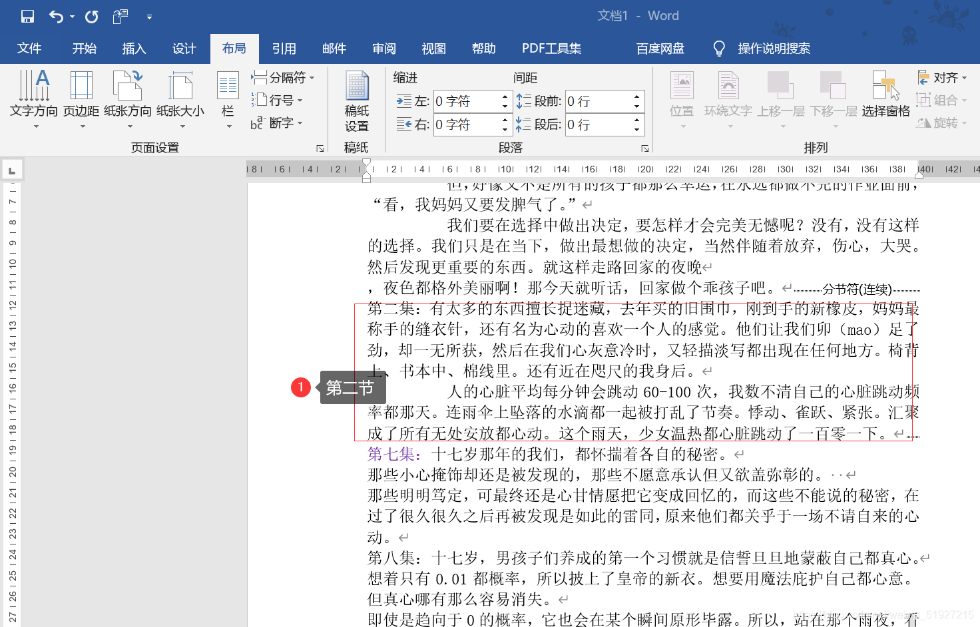Screen dimensions: 980x627
Task: Click the purple 第七集 text
Action: point(394,455)
